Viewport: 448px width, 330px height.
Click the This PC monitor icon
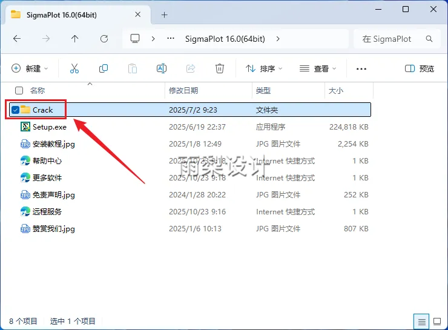click(135, 39)
